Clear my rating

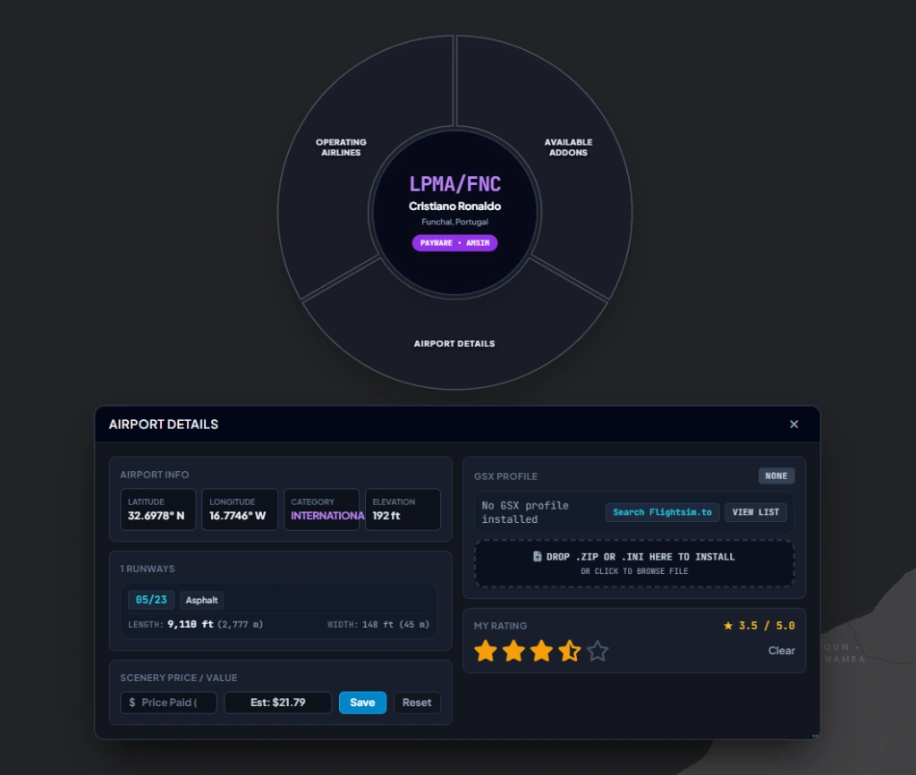781,651
